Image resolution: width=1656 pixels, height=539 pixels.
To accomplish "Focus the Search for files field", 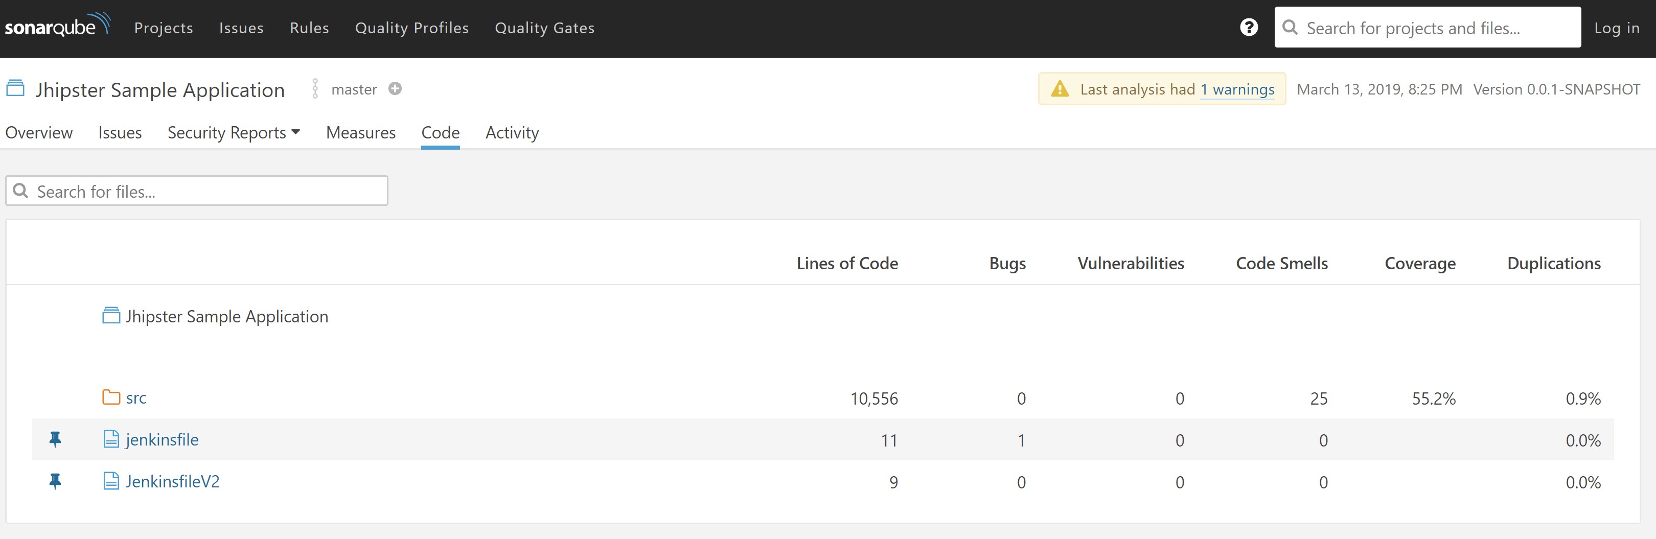I will coord(205,191).
